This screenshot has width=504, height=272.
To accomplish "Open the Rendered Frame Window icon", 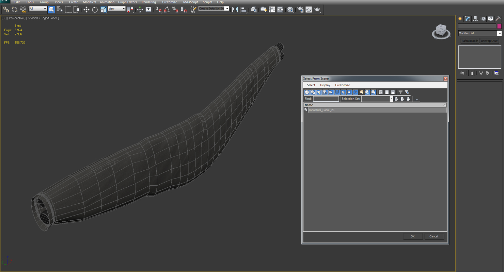I will pyautogui.click(x=309, y=10).
